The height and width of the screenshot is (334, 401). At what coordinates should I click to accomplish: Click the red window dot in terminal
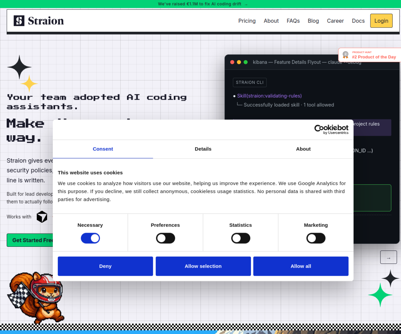pos(232,62)
